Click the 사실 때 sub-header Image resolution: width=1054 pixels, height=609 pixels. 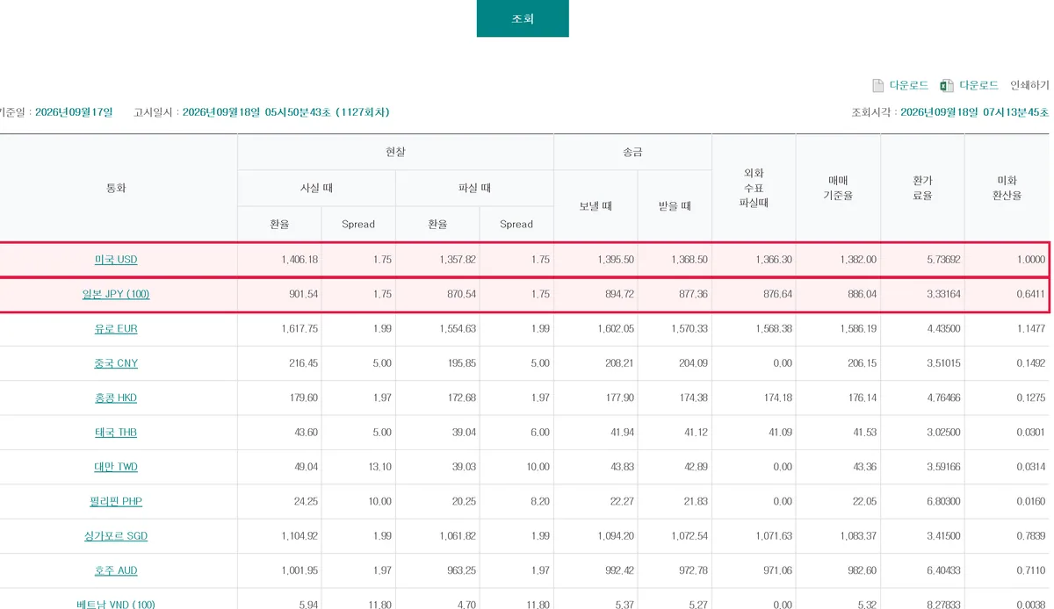(x=316, y=188)
